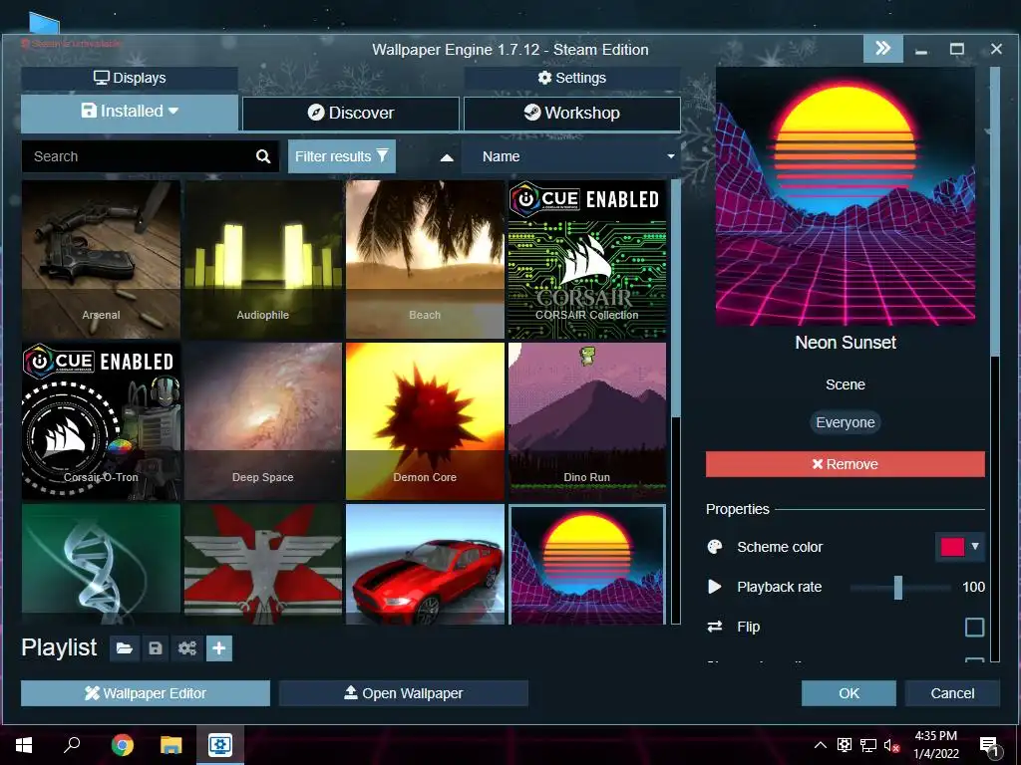Click the Remove button
This screenshot has width=1021, height=765.
846,464
